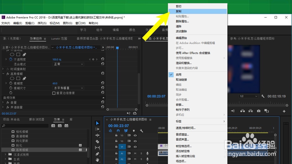Open the blend mode dropdown
Screen dimensions: 292x164
click(x=68, y=64)
